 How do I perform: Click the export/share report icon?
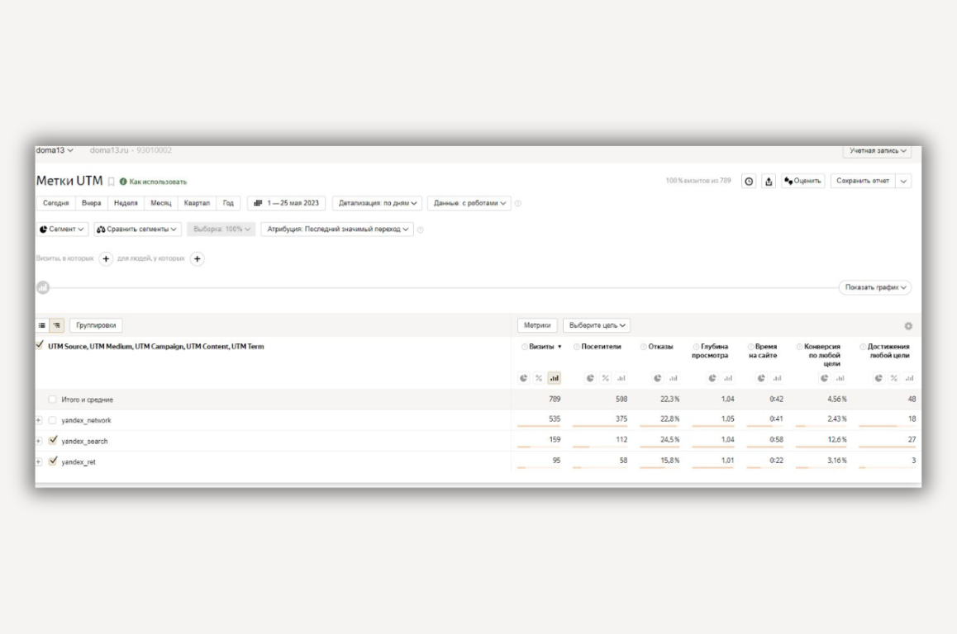769,181
